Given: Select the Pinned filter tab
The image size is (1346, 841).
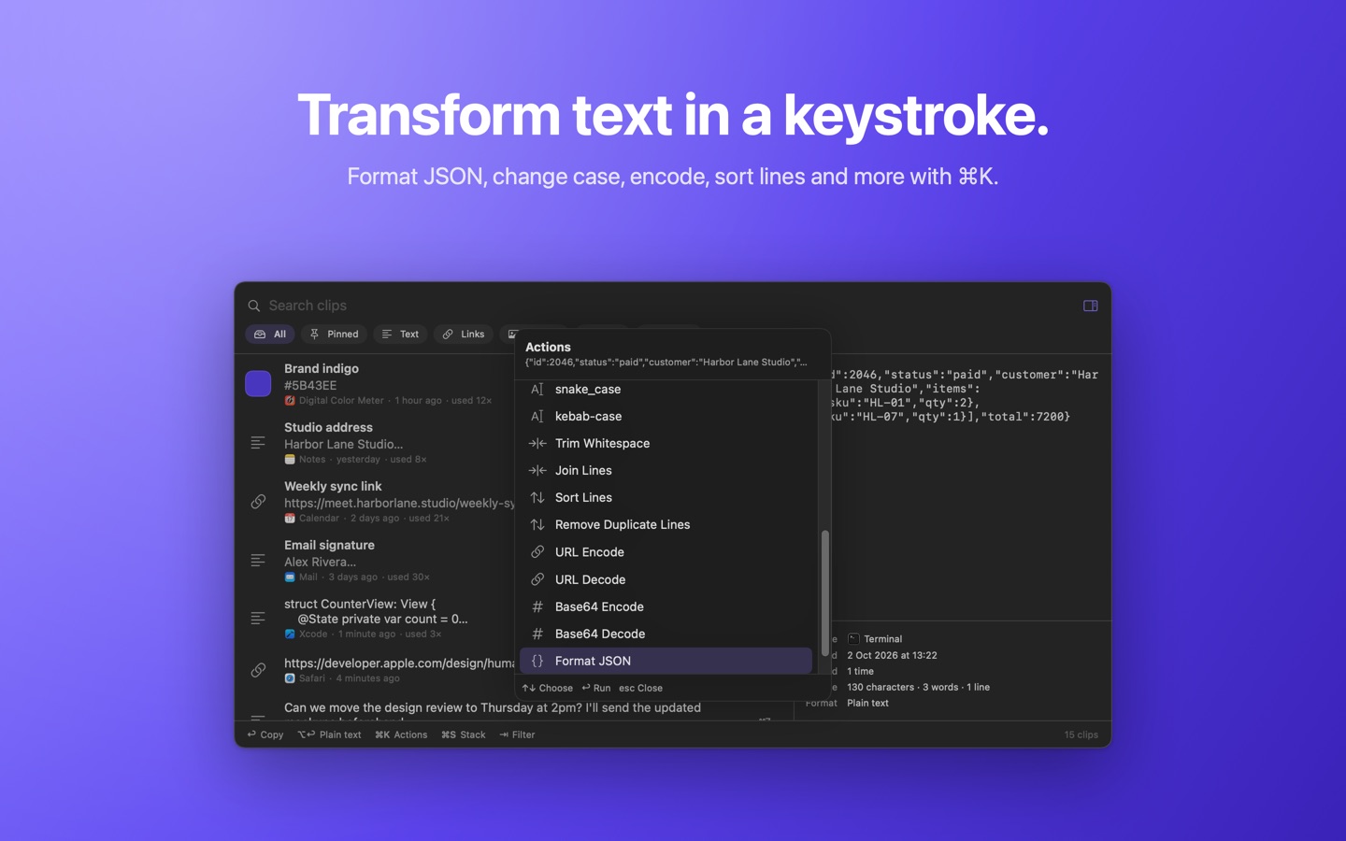Looking at the screenshot, I should [334, 335].
